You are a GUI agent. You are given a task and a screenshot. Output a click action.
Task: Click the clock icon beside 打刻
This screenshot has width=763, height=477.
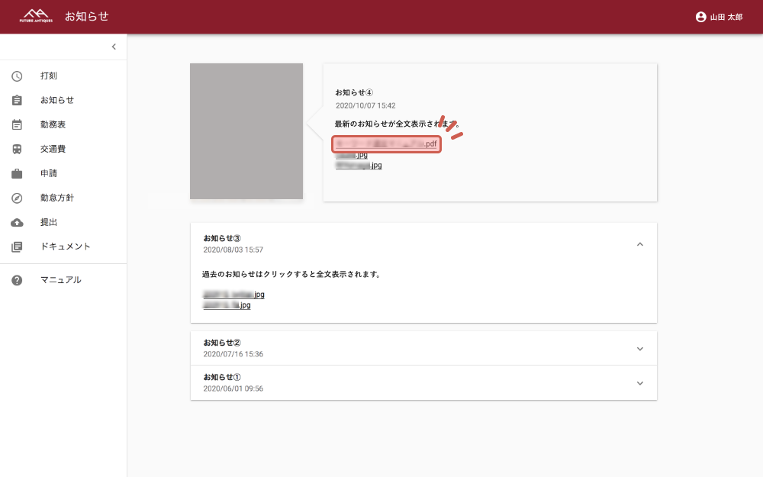(17, 76)
